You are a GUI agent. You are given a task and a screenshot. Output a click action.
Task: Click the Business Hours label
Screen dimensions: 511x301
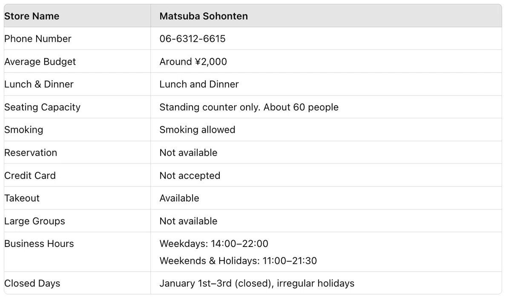[x=39, y=244]
